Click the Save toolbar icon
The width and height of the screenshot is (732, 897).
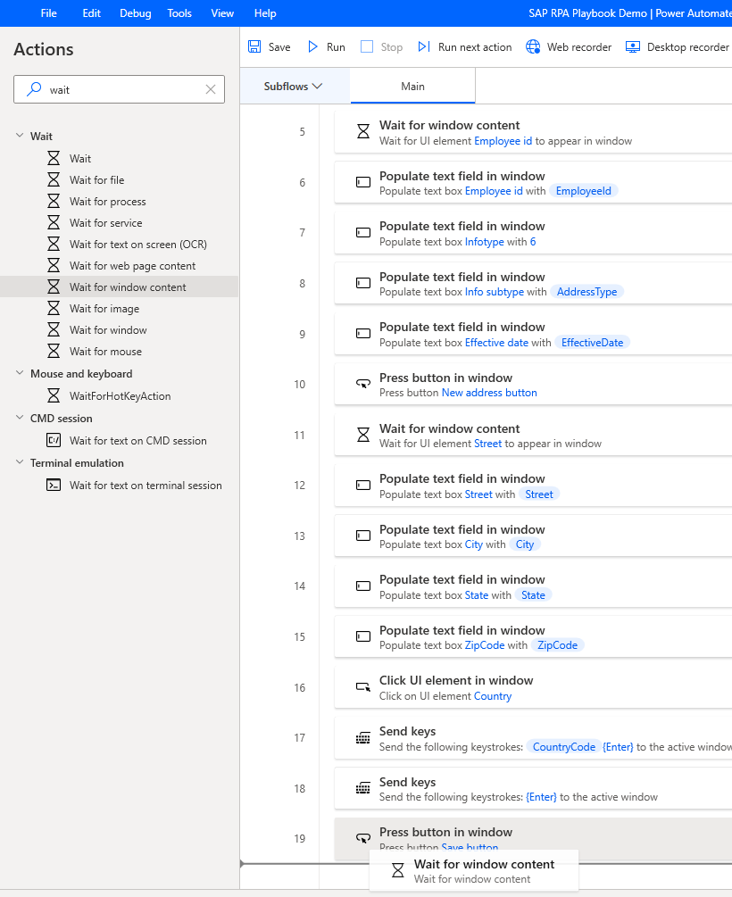coord(254,47)
